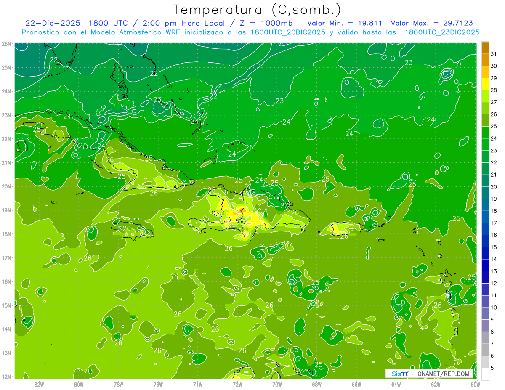Click the "16N" latitude label
Image resolution: width=505 pixels, height=390 pixels.
click(x=6, y=281)
